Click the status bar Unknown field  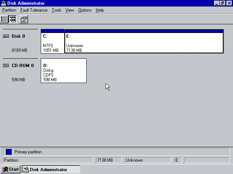[148, 160]
